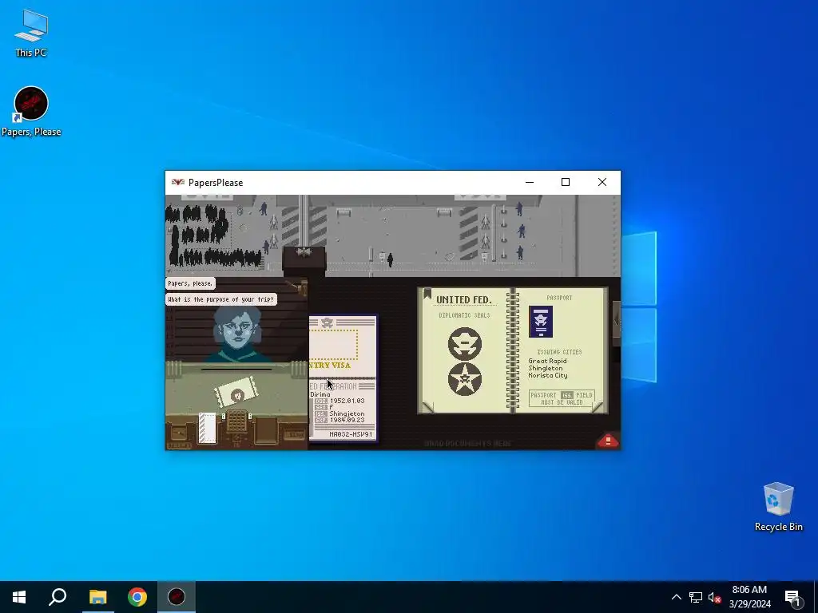
Task: Click the 'ENTRY VISA' yellow title
Action: pyautogui.click(x=330, y=366)
